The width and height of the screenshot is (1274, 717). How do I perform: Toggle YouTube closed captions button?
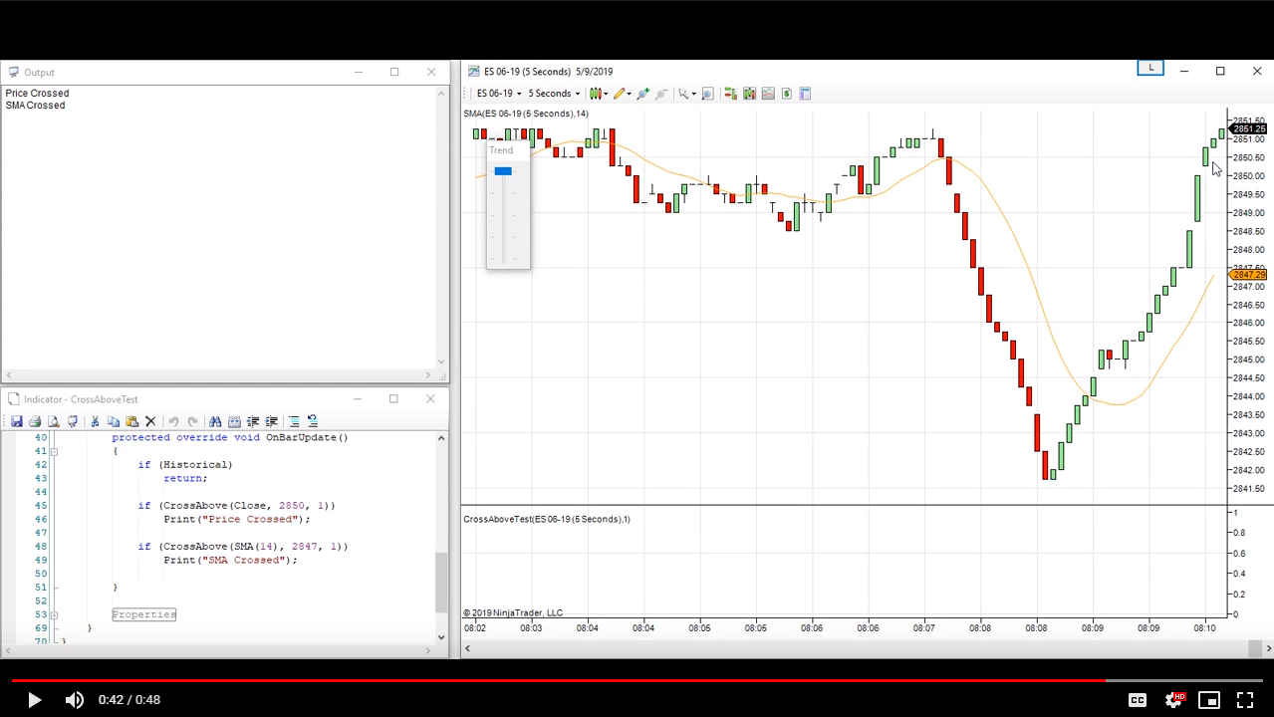click(x=1137, y=700)
